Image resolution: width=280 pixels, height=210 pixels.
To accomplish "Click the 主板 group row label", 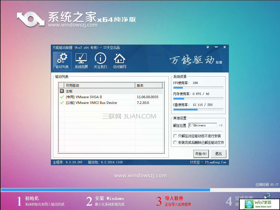I will click(x=69, y=91).
